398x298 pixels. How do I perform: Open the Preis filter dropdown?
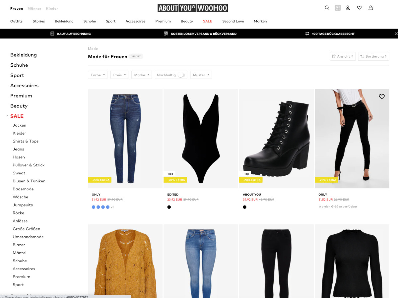point(119,75)
